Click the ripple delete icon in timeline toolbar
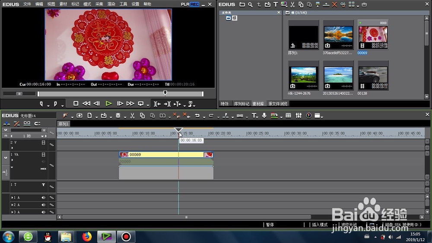 [187, 115]
